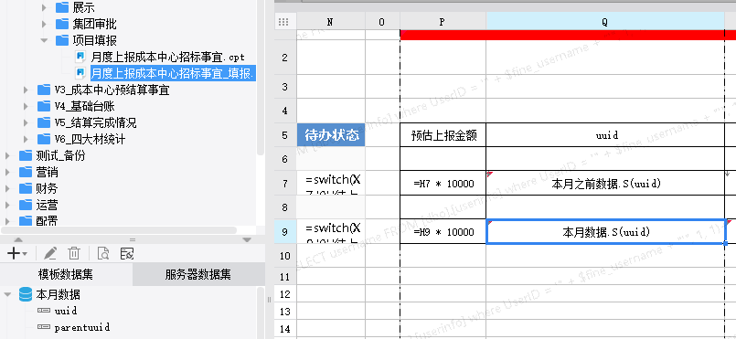Select the 待办状态 header cell
This screenshot has height=339, width=736.
pos(331,135)
